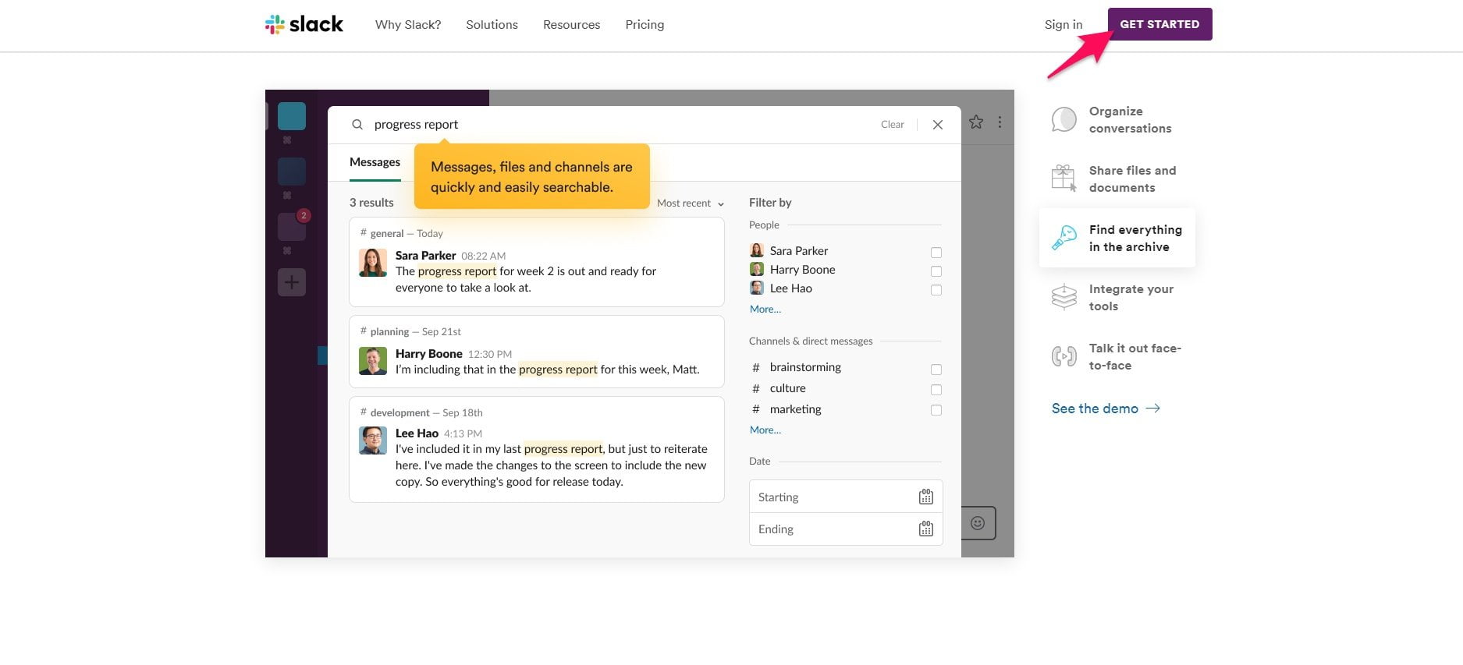Check the culture channel checkbox
Screen dimensions: 1463x665
936,390
